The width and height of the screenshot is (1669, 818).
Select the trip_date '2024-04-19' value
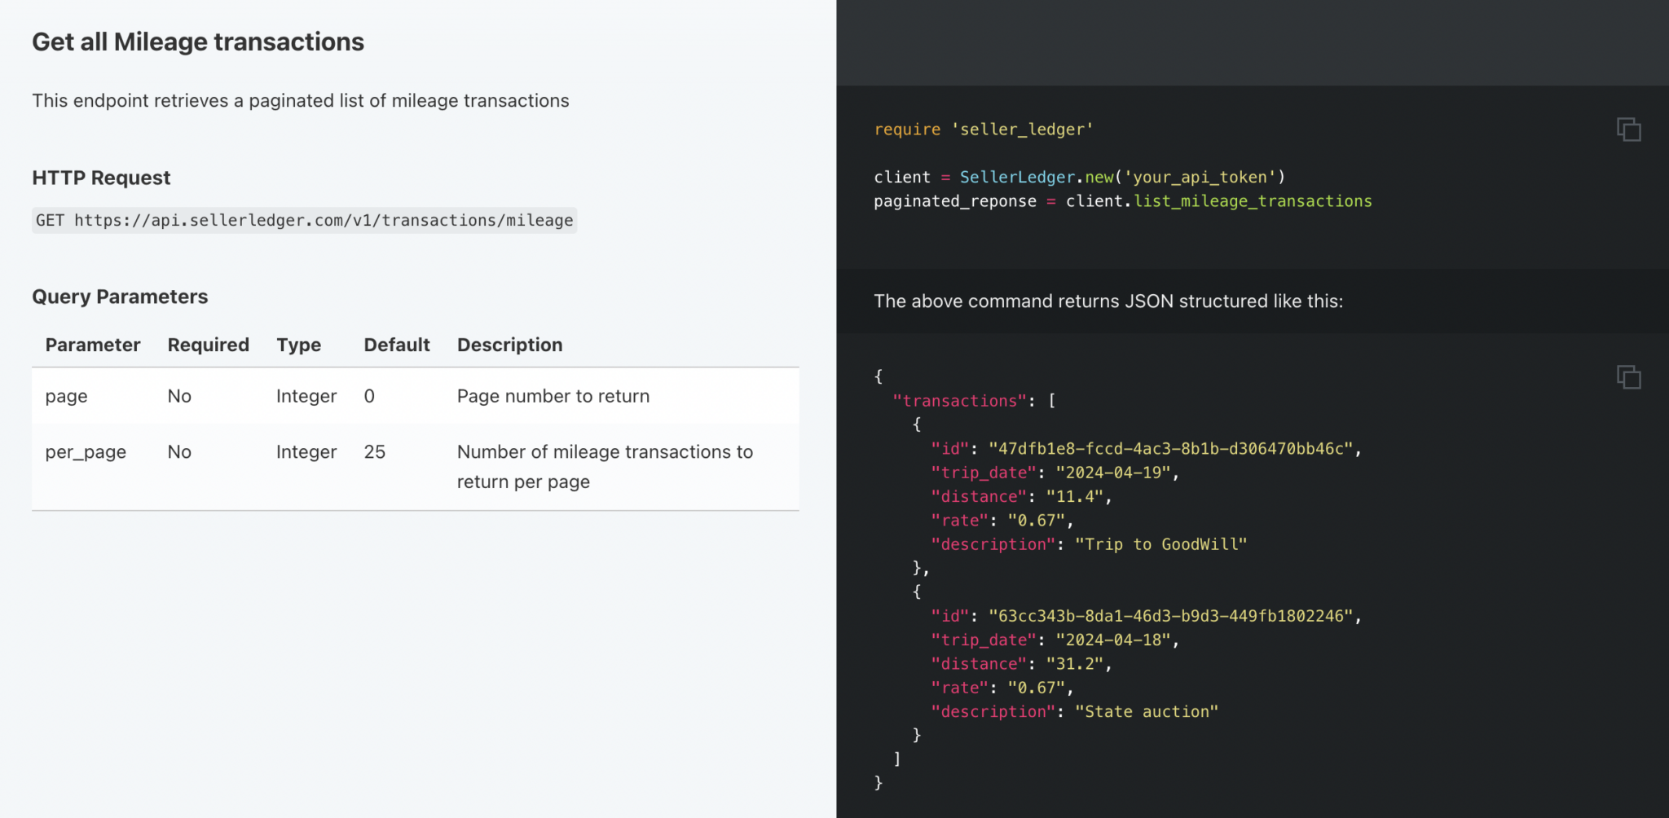1116,473
